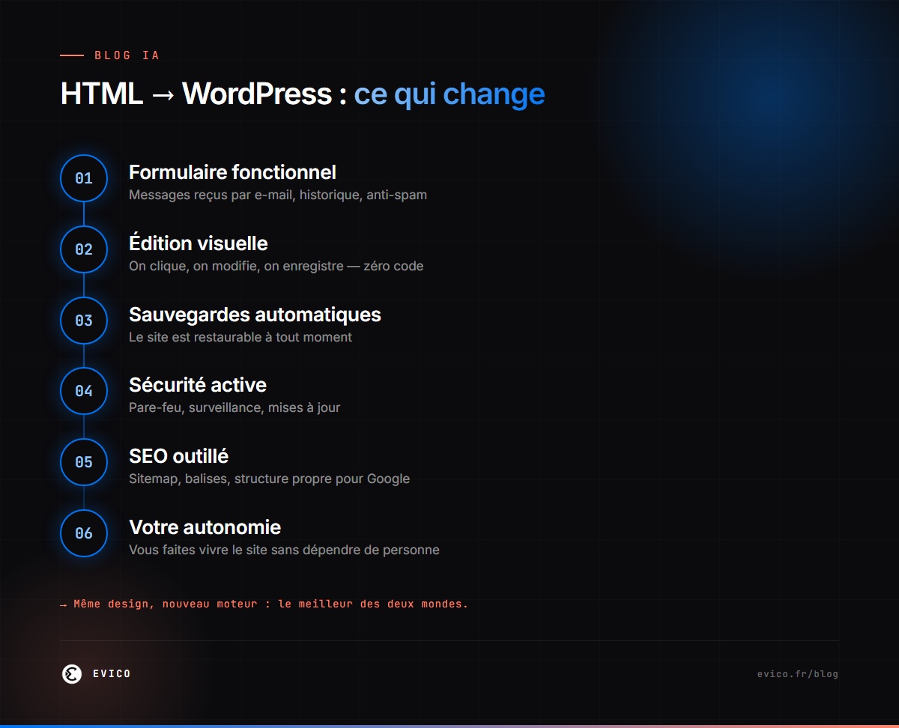Image resolution: width=899 pixels, height=728 pixels.
Task: Click the 'Même design, nouveau moteur' tagline
Action: pos(264,604)
